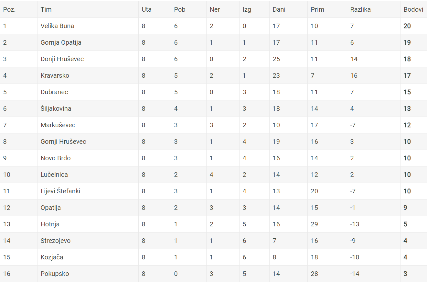Click the Pob column header
Viewport: 427px width, 284px height.
pyautogui.click(x=180, y=9)
